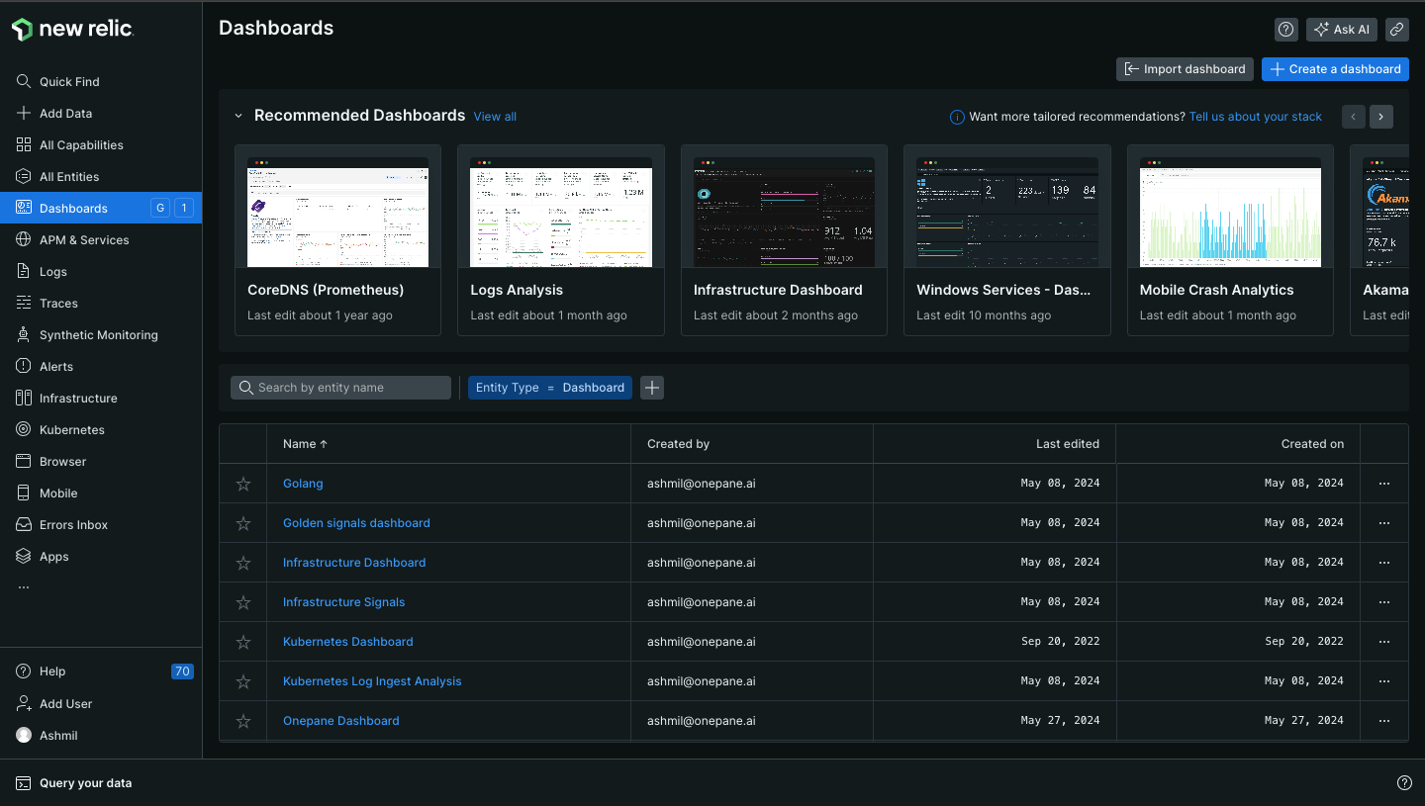Open the Infrastructure sidebar item
The height and width of the screenshot is (806, 1425).
(x=101, y=399)
